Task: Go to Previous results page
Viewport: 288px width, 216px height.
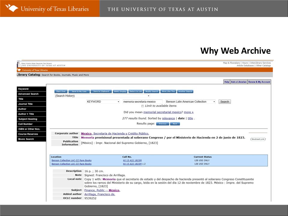Action: point(163,124)
